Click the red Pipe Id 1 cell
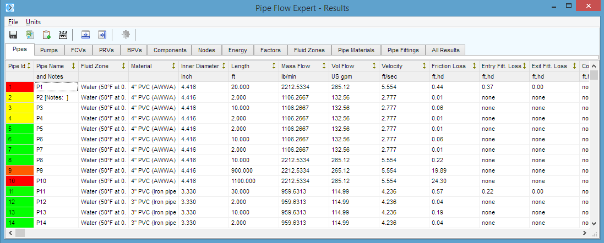Viewport: 604px width, 243px height. click(20, 87)
